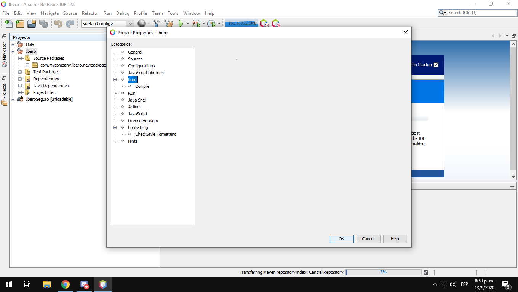Select the Hints category
The image size is (518, 292).
[133, 141]
